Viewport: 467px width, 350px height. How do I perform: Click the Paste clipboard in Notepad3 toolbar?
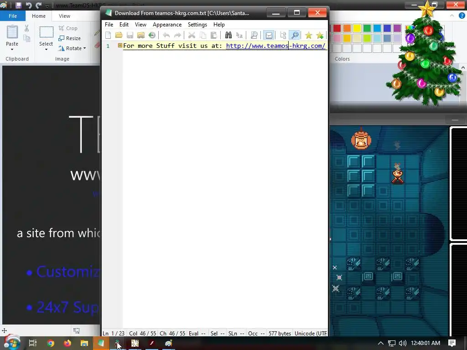213,35
